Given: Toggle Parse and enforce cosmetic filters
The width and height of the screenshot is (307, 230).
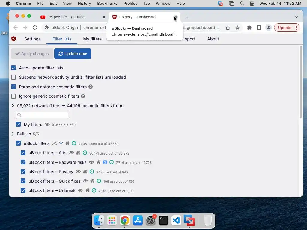Looking at the screenshot, I should click(x=13, y=87).
